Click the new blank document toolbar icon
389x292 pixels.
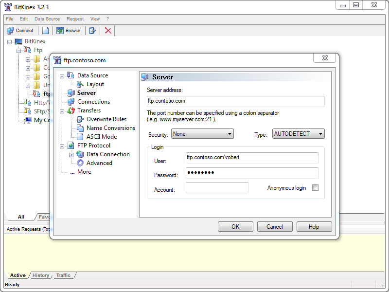pyautogui.click(x=45, y=31)
